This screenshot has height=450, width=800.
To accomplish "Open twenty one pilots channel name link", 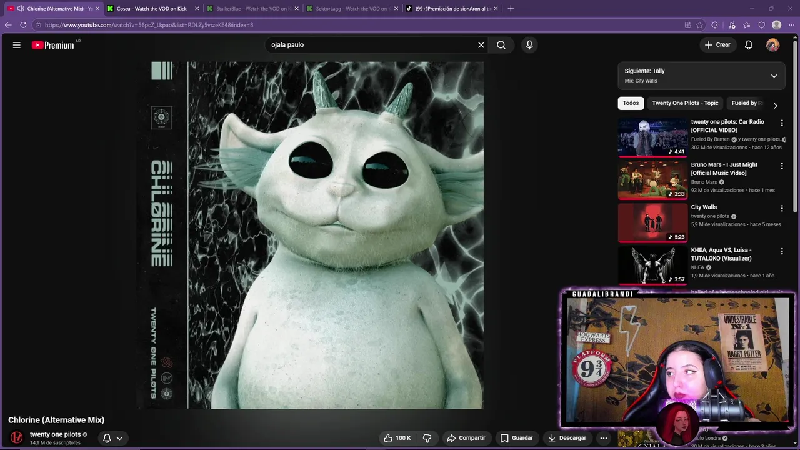I will (55, 434).
